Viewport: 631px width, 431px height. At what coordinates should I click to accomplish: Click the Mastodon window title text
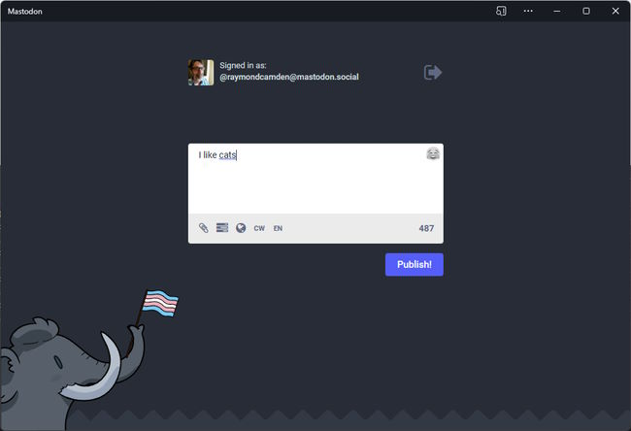click(24, 11)
